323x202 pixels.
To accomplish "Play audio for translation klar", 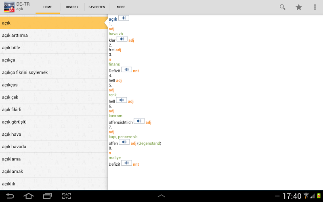I will coord(122,39).
